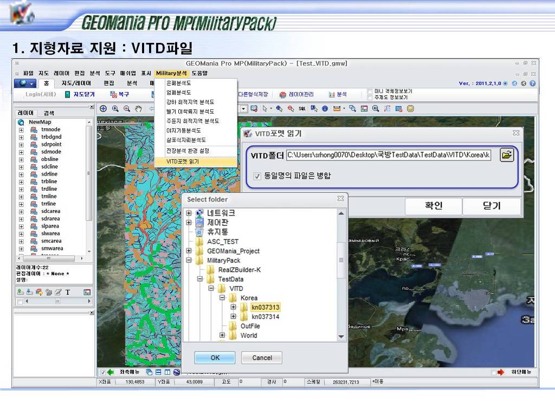Click the SQL query toolbar icon
This screenshot has width=555, height=416.
coord(302,108)
